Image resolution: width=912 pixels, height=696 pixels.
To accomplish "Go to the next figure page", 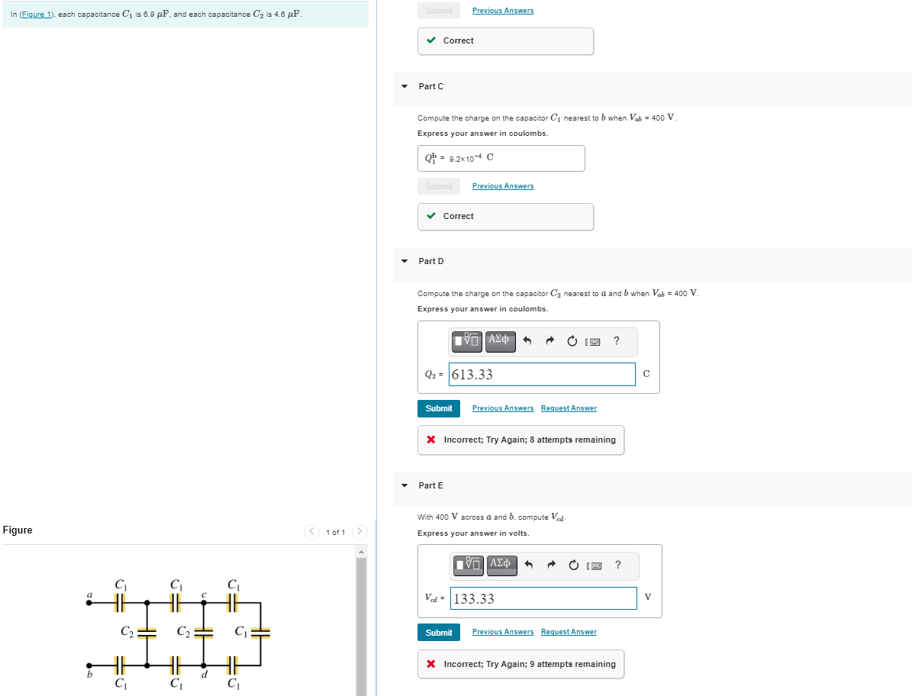I will coord(359,532).
